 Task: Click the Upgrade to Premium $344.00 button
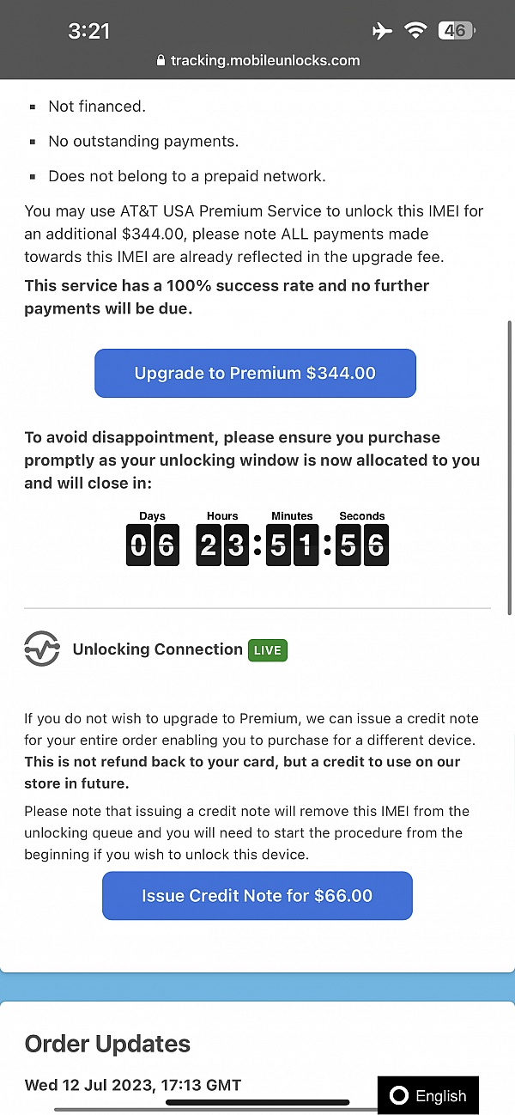255,373
